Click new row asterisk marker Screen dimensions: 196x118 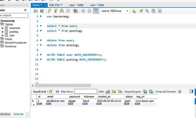point(34,105)
